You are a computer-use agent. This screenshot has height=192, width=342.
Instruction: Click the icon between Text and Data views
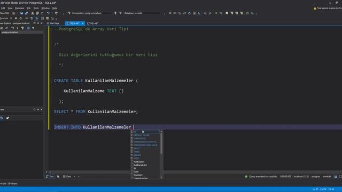click(58, 177)
